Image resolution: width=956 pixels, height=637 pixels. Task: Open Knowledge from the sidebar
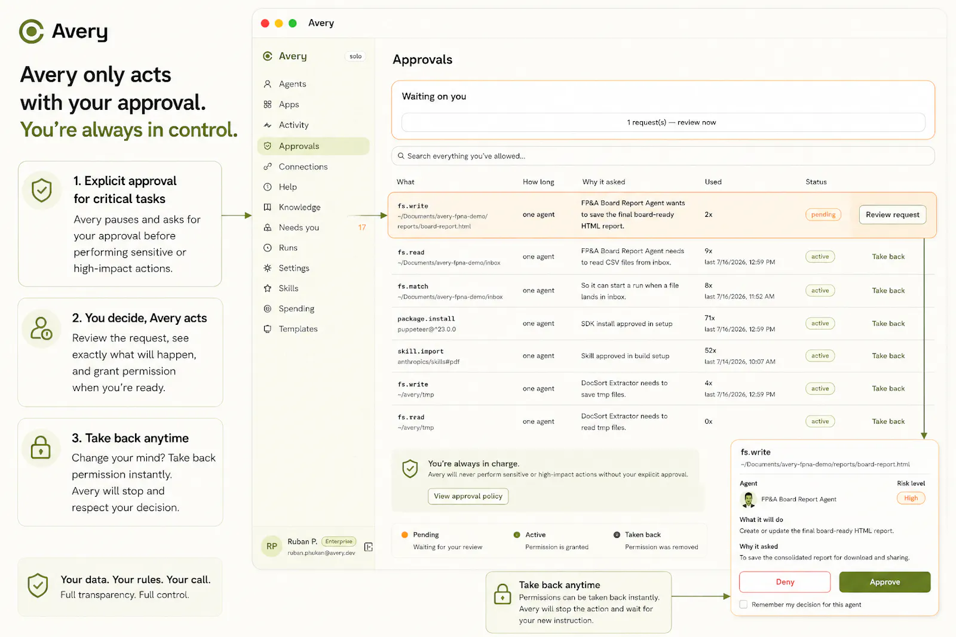[x=300, y=207]
